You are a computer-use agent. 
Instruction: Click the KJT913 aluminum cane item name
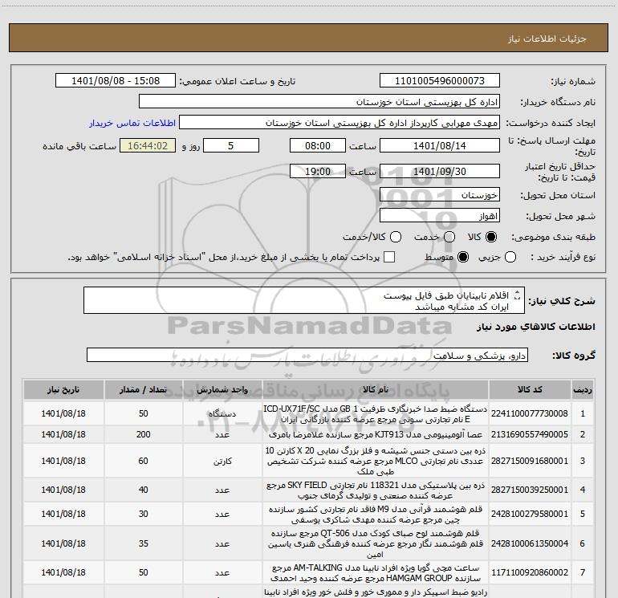point(376,434)
